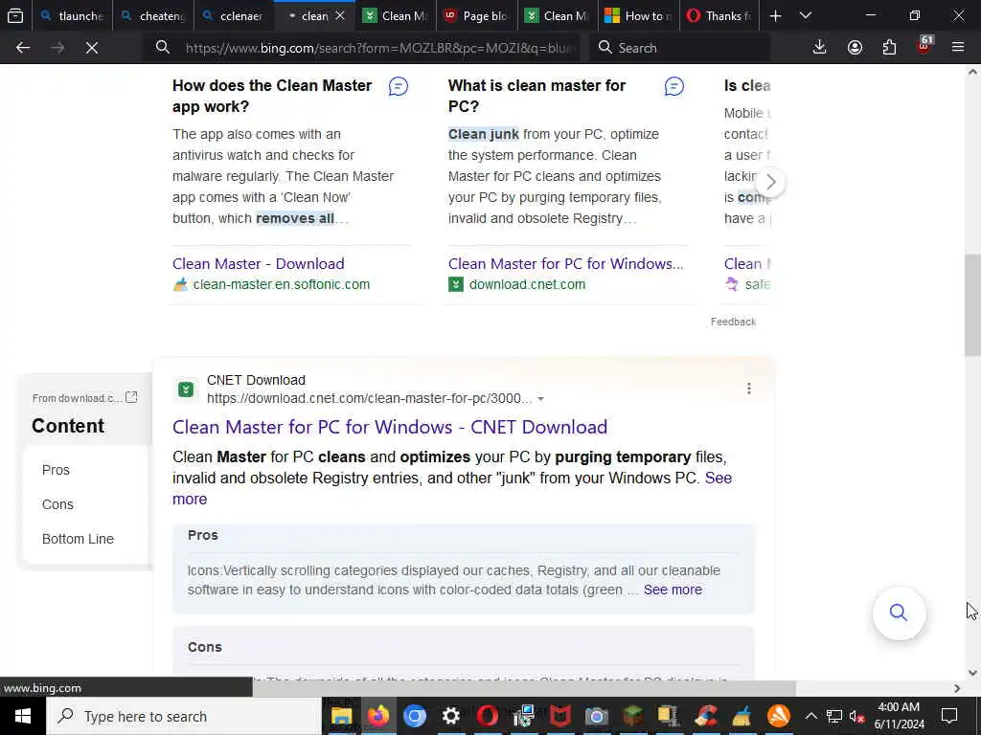Click the Feedback link
This screenshot has height=735, width=981.
click(x=733, y=322)
